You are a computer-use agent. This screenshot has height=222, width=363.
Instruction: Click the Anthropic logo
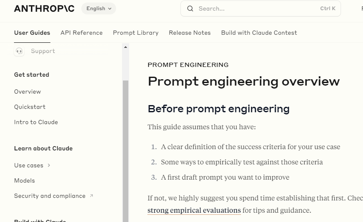pyautogui.click(x=44, y=8)
